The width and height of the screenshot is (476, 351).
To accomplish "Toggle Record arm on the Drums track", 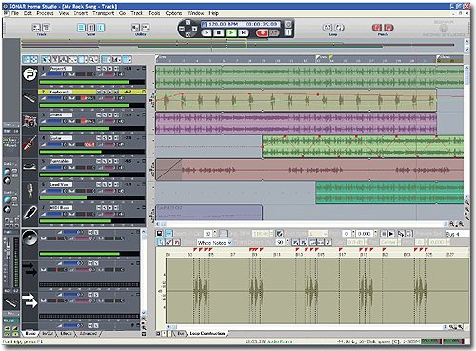I will pyautogui.click(x=110, y=114).
